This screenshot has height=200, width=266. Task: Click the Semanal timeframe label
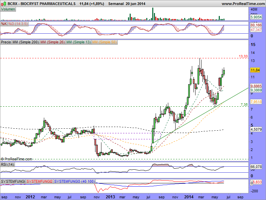pyautogui.click(x=116, y=4)
